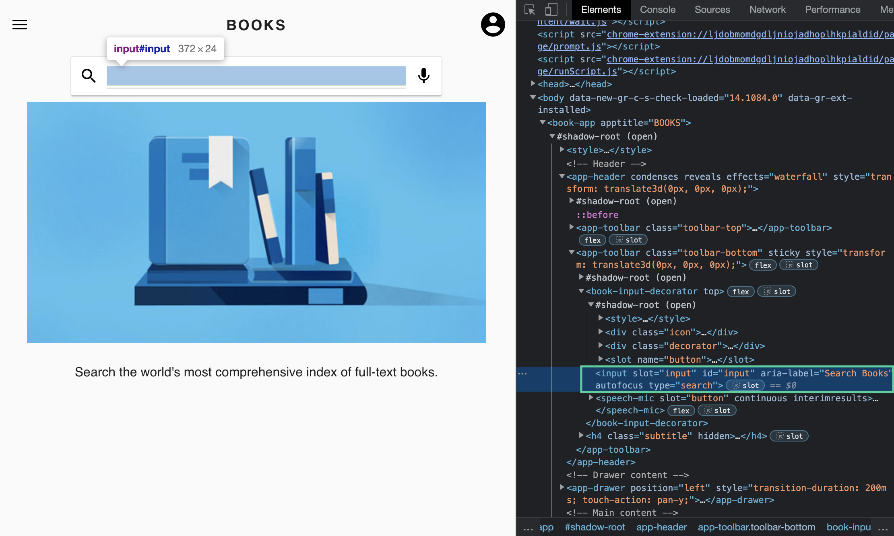Click the magnifying glass search icon
The height and width of the screenshot is (536, 894).
coord(89,76)
